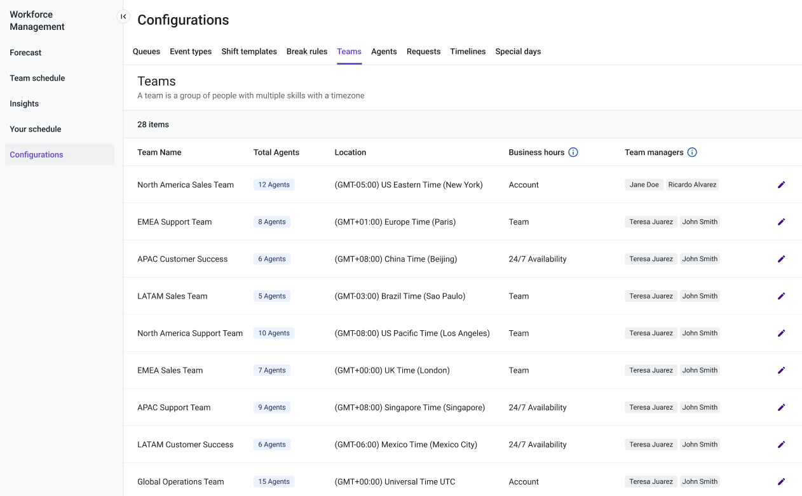Click EMEA Sales Team name
The image size is (802, 496).
click(x=170, y=370)
